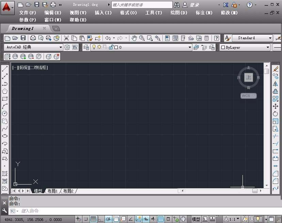Toggle Transparency display in status bar
The height and width of the screenshot is (223, 282).
point(161,219)
